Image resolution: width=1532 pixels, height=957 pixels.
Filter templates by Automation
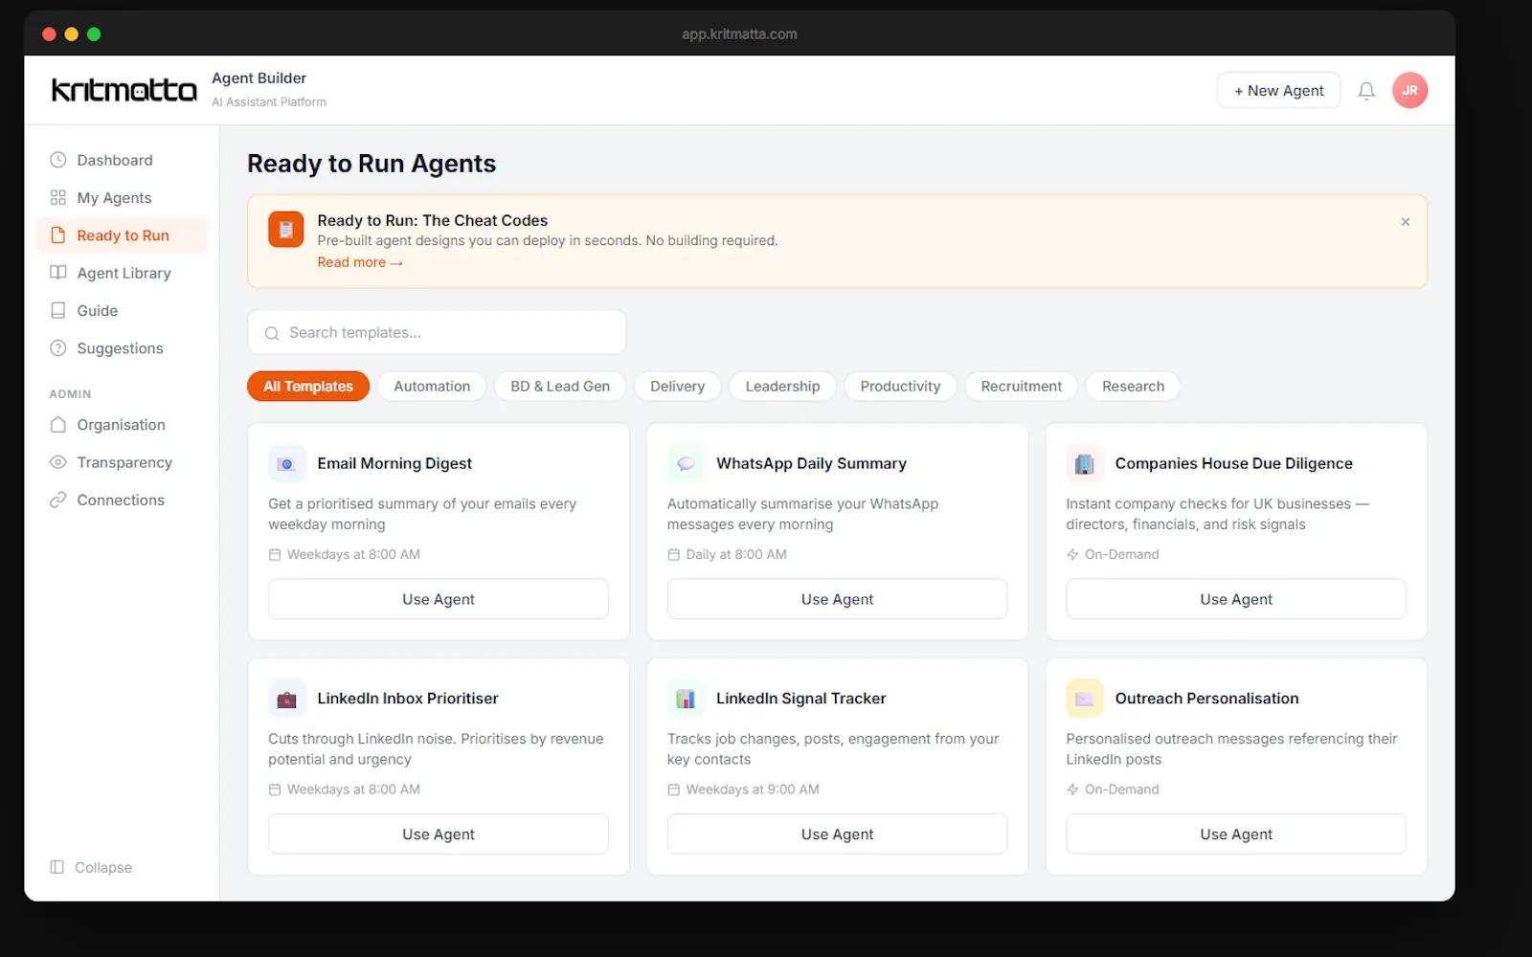click(432, 387)
